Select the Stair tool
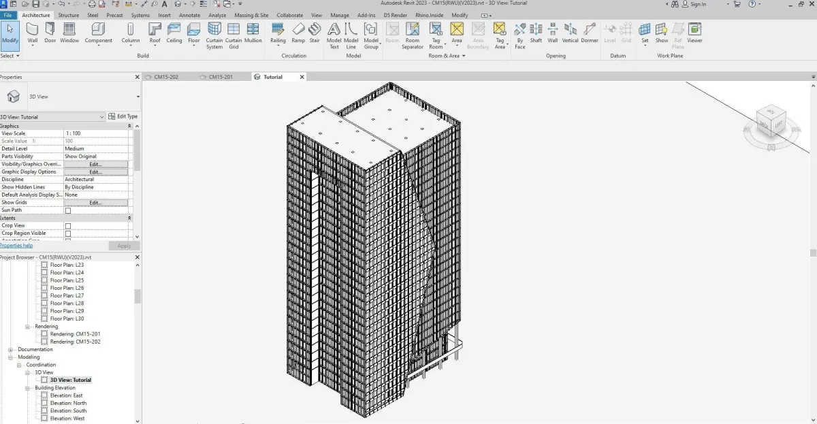 tap(315, 33)
